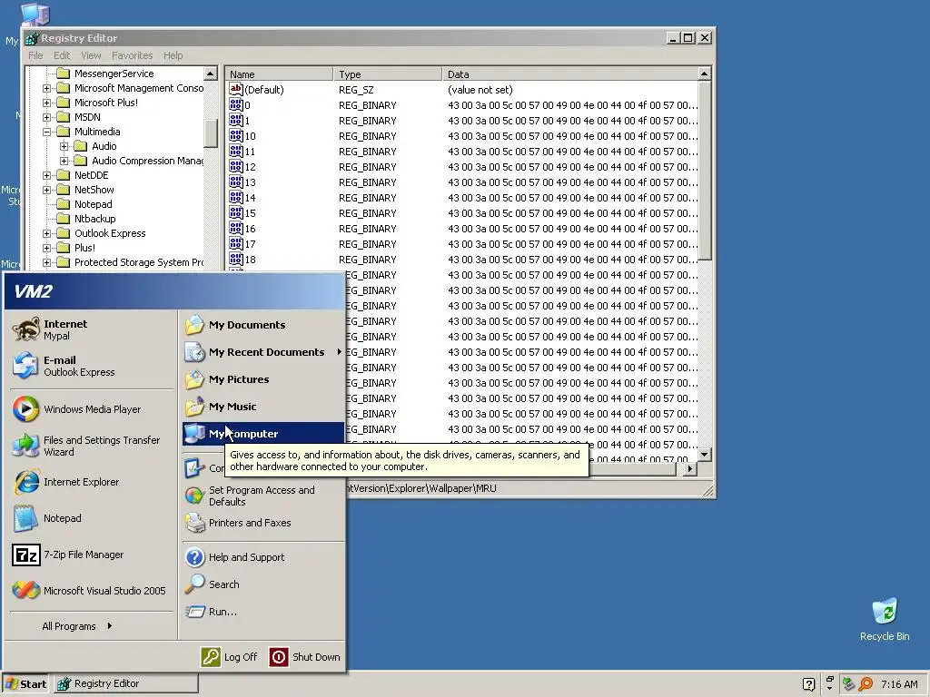The width and height of the screenshot is (930, 697).
Task: Expand the NetDDE registry key
Action: pyautogui.click(x=47, y=175)
